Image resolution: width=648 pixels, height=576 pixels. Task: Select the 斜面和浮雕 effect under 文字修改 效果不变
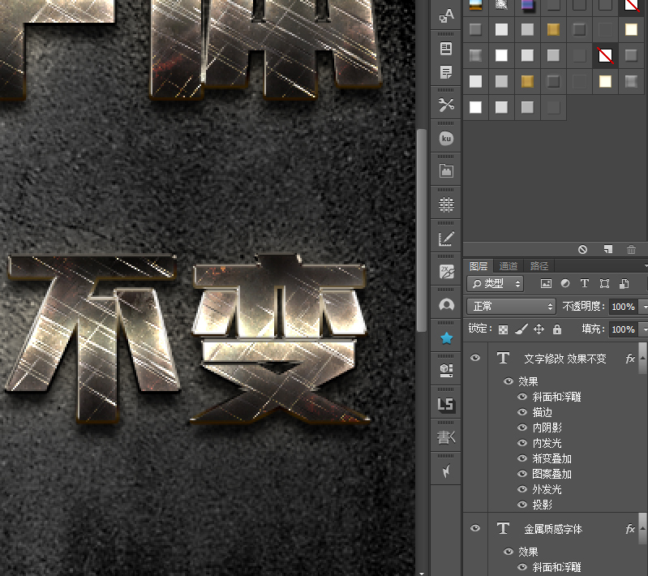click(556, 397)
